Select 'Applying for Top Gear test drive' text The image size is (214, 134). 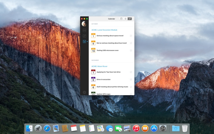coord(109,72)
